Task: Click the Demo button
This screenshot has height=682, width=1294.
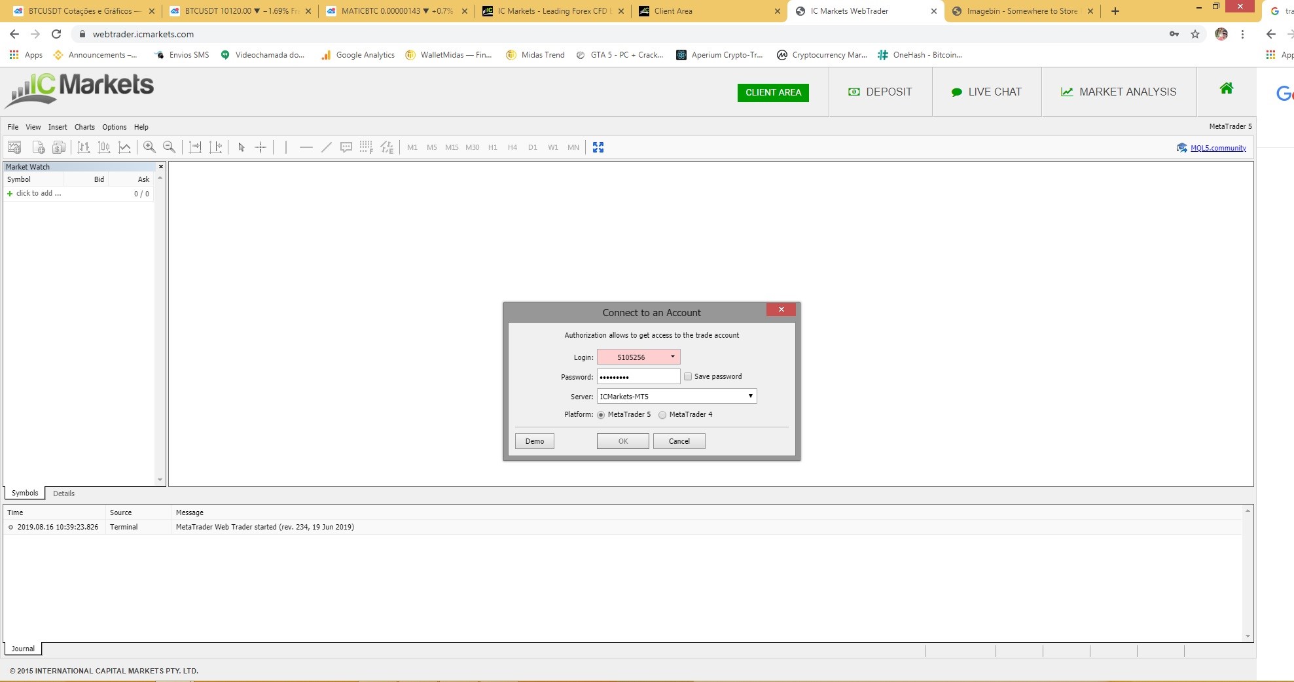Action: [535, 441]
